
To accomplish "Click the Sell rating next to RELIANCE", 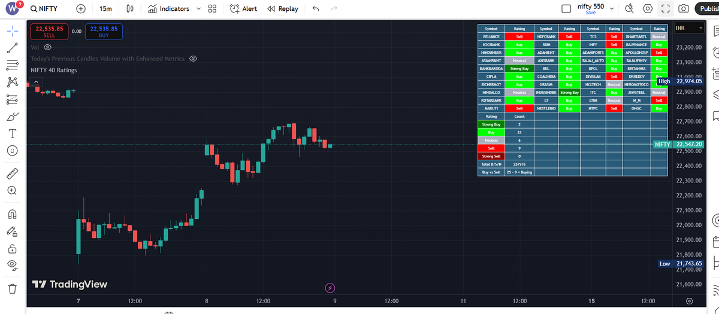I will pyautogui.click(x=519, y=36).
